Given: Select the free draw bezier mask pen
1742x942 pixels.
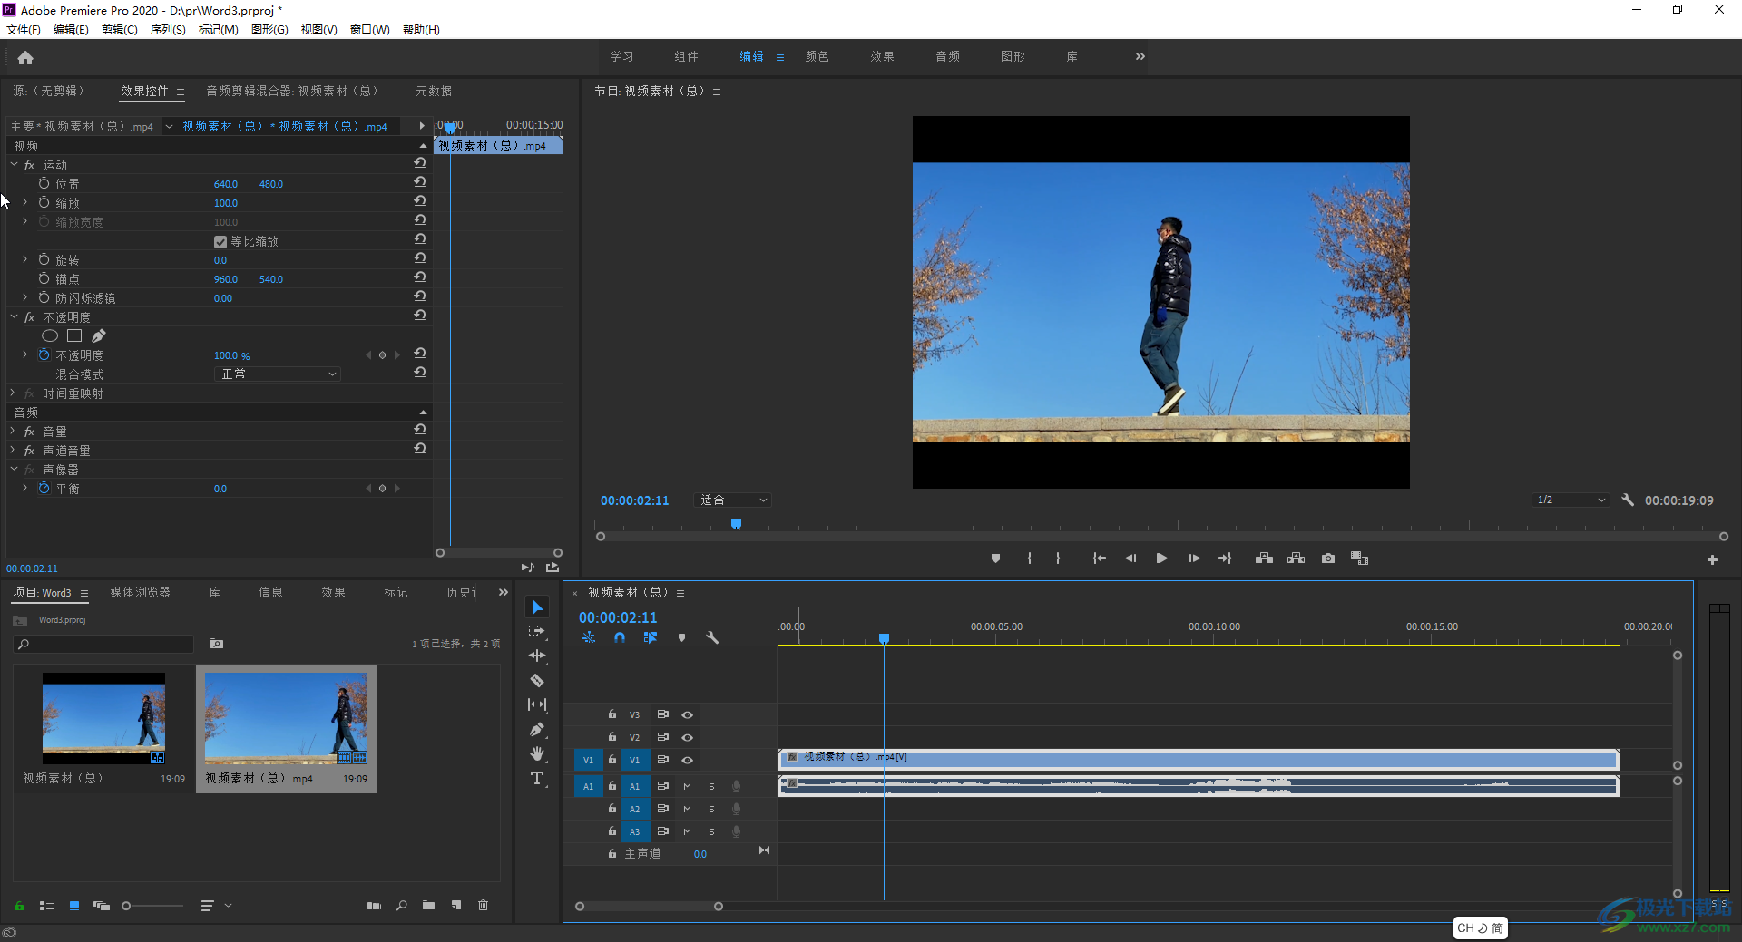Looking at the screenshot, I should tap(98, 336).
